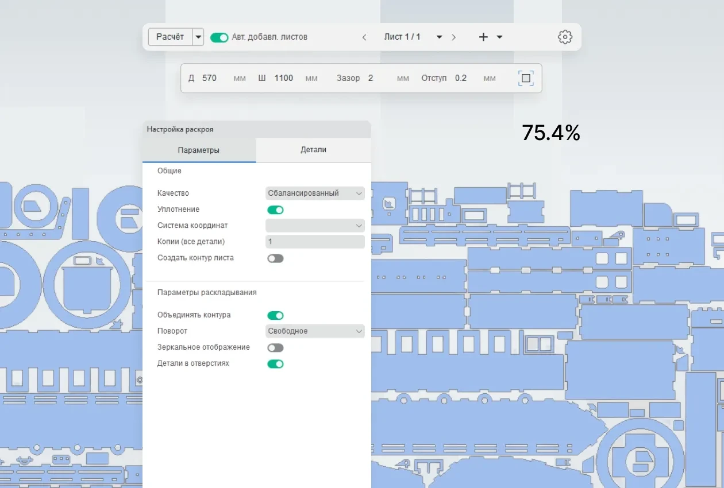
Task: Open the Качество dropdown
Action: point(315,193)
